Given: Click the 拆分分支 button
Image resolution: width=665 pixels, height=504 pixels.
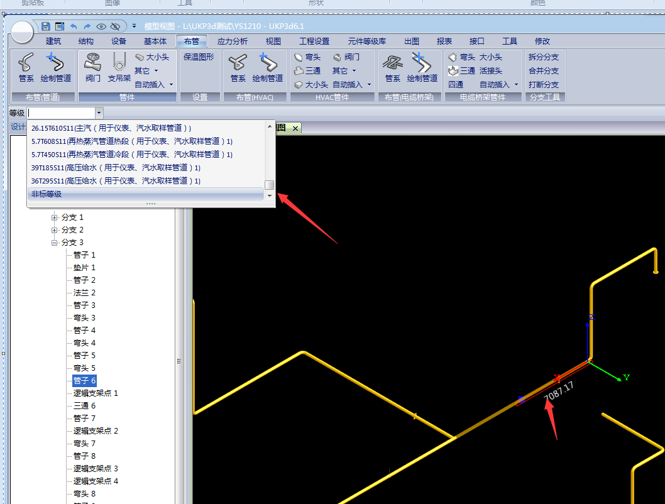Looking at the screenshot, I should pos(543,57).
